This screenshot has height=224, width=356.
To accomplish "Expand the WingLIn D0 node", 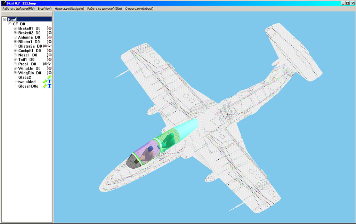I will coord(15,69).
